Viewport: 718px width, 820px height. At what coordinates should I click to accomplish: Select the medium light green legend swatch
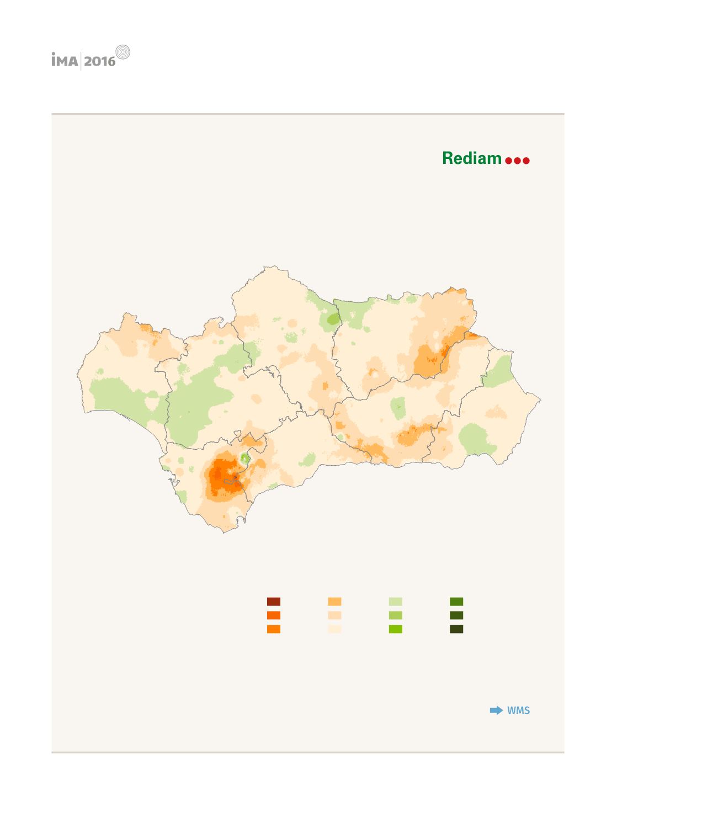(396, 615)
